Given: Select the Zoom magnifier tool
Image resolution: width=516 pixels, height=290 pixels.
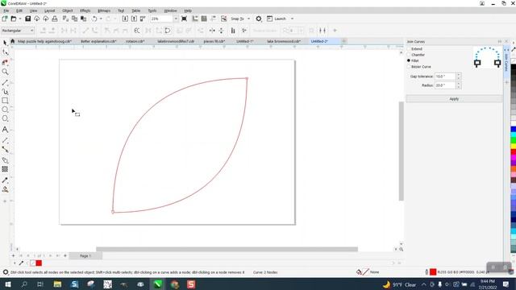Looking at the screenshot, I should (5, 72).
